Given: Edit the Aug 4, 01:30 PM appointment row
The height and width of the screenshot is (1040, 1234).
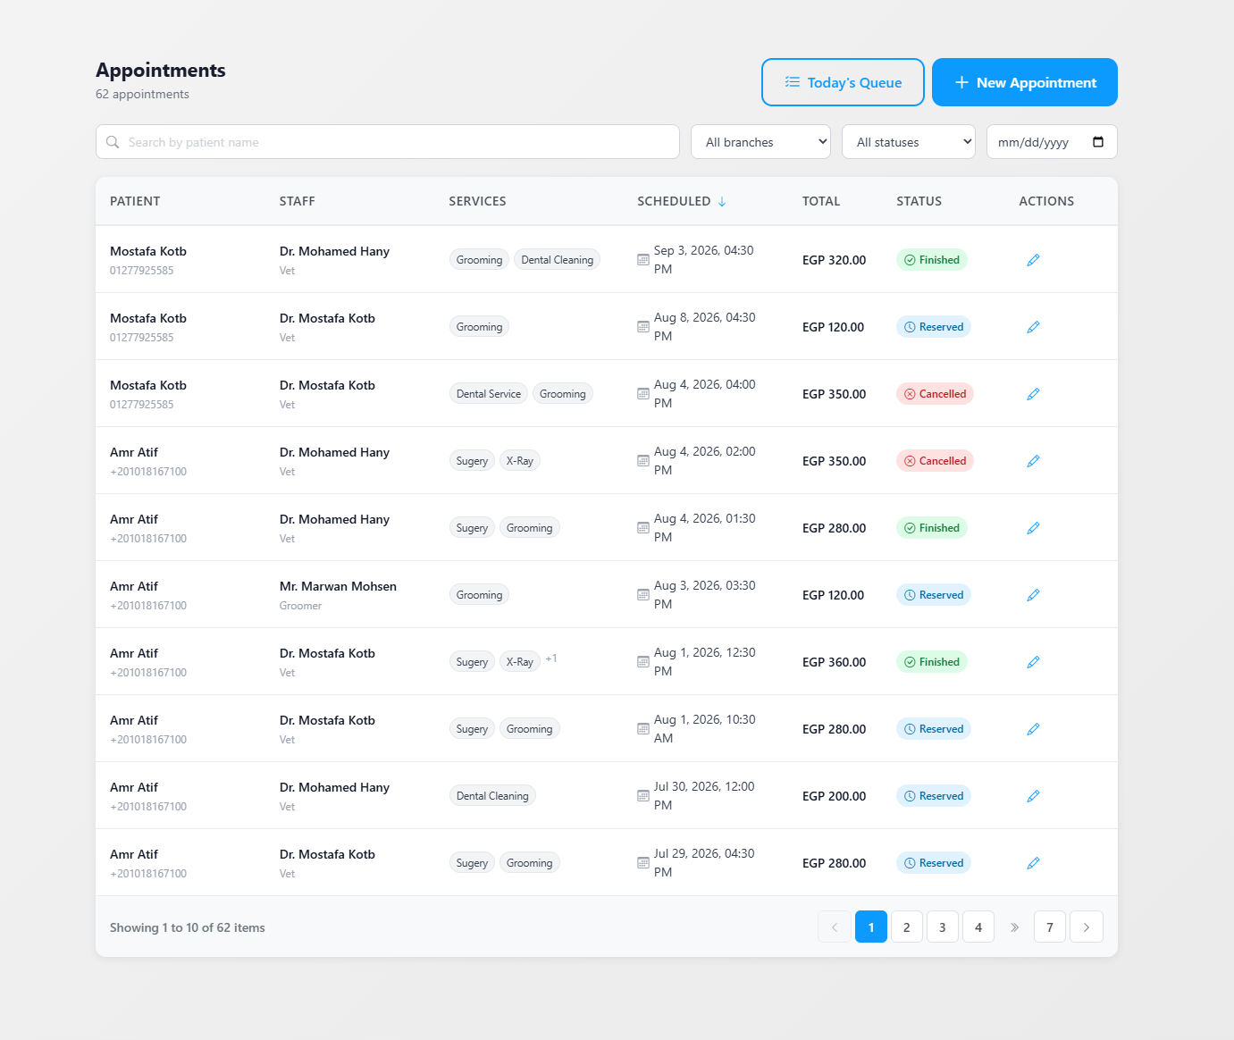Looking at the screenshot, I should pos(1033,528).
